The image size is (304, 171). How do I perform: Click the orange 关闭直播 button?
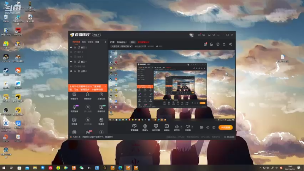[x=225, y=127]
